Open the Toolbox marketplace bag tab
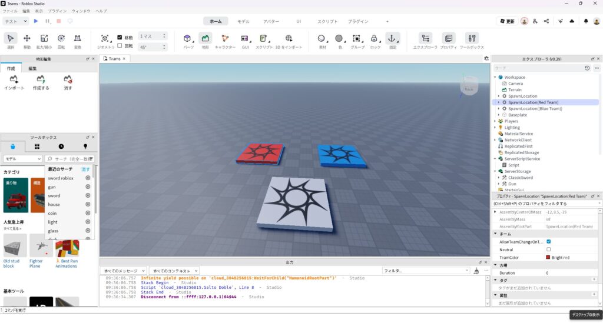 pyautogui.click(x=13, y=146)
